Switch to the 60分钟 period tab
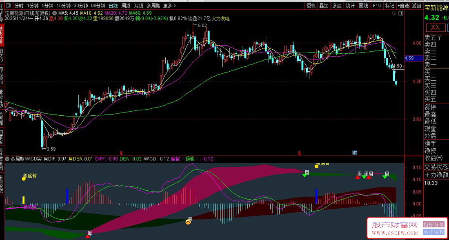This screenshot has width=449, height=240. (98, 6)
